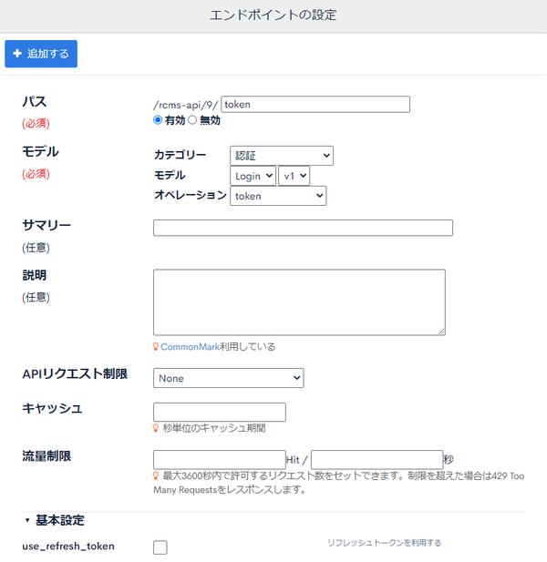This screenshot has width=547, height=562.
Task: Click the lightbulb icon by 最大3600秒内 hint
Action: tap(156, 476)
